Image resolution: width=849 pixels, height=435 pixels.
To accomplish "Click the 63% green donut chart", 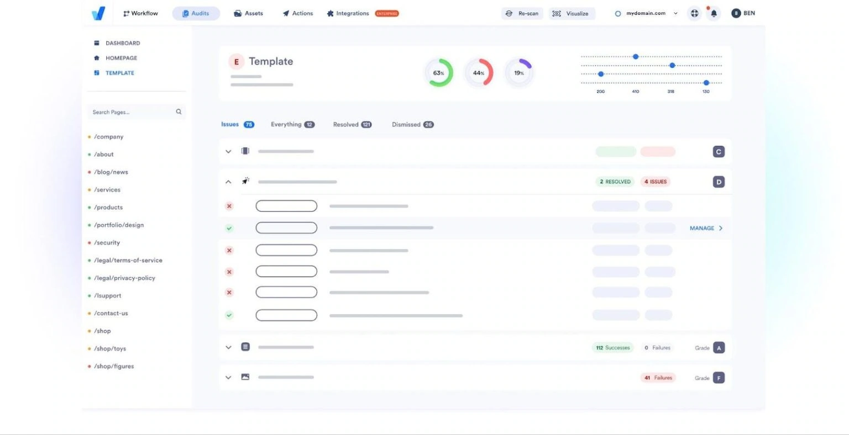I will (x=439, y=73).
